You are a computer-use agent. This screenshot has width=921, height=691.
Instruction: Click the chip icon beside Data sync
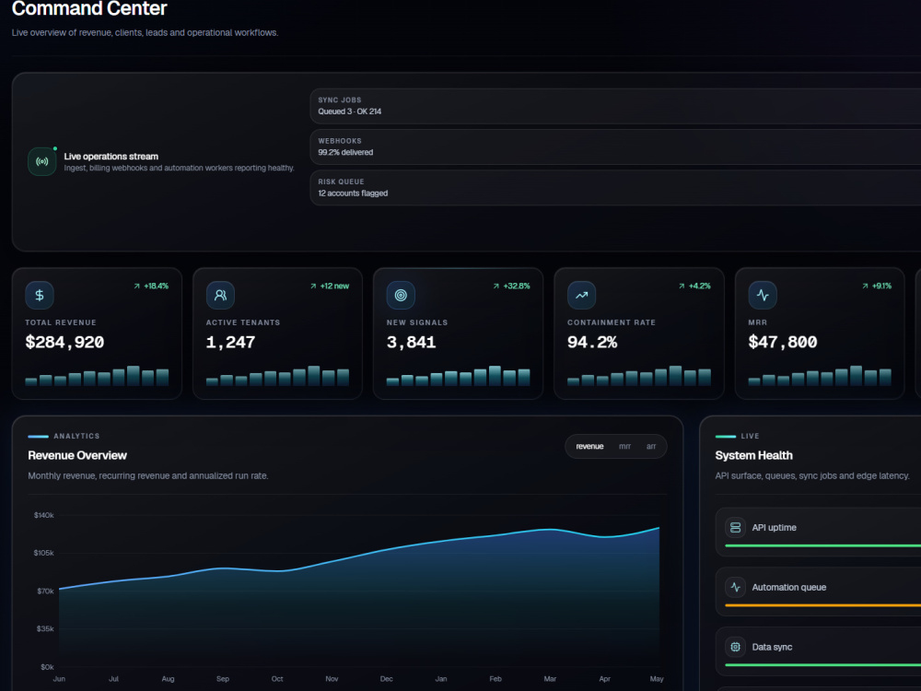[735, 647]
